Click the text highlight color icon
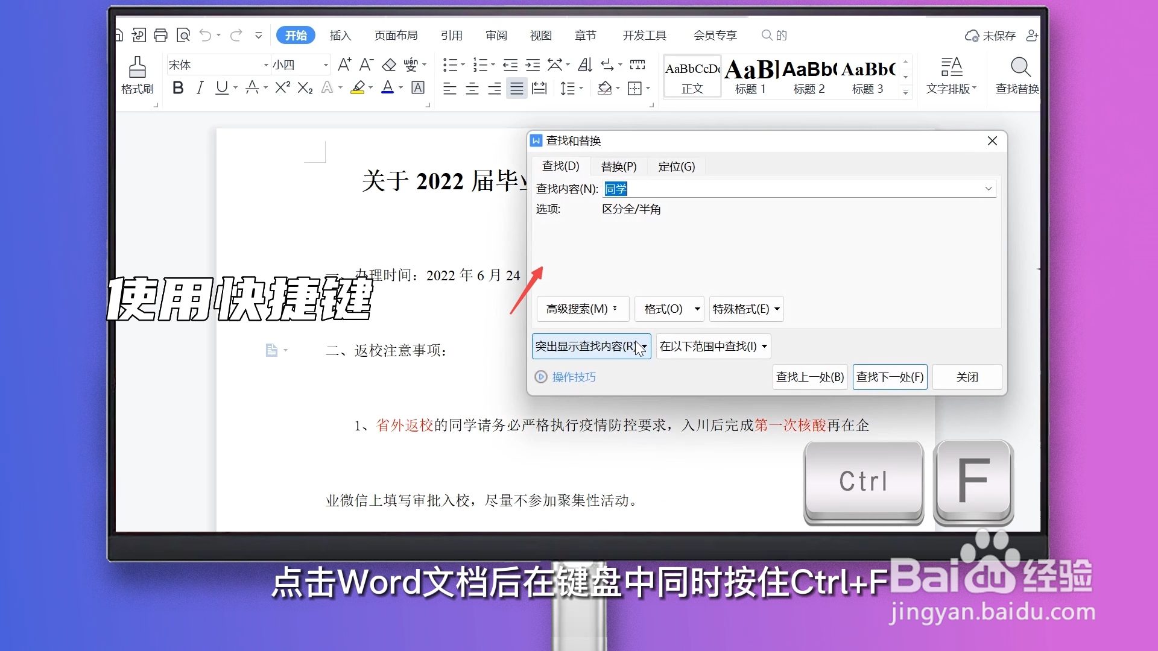This screenshot has height=651, width=1158. click(358, 88)
